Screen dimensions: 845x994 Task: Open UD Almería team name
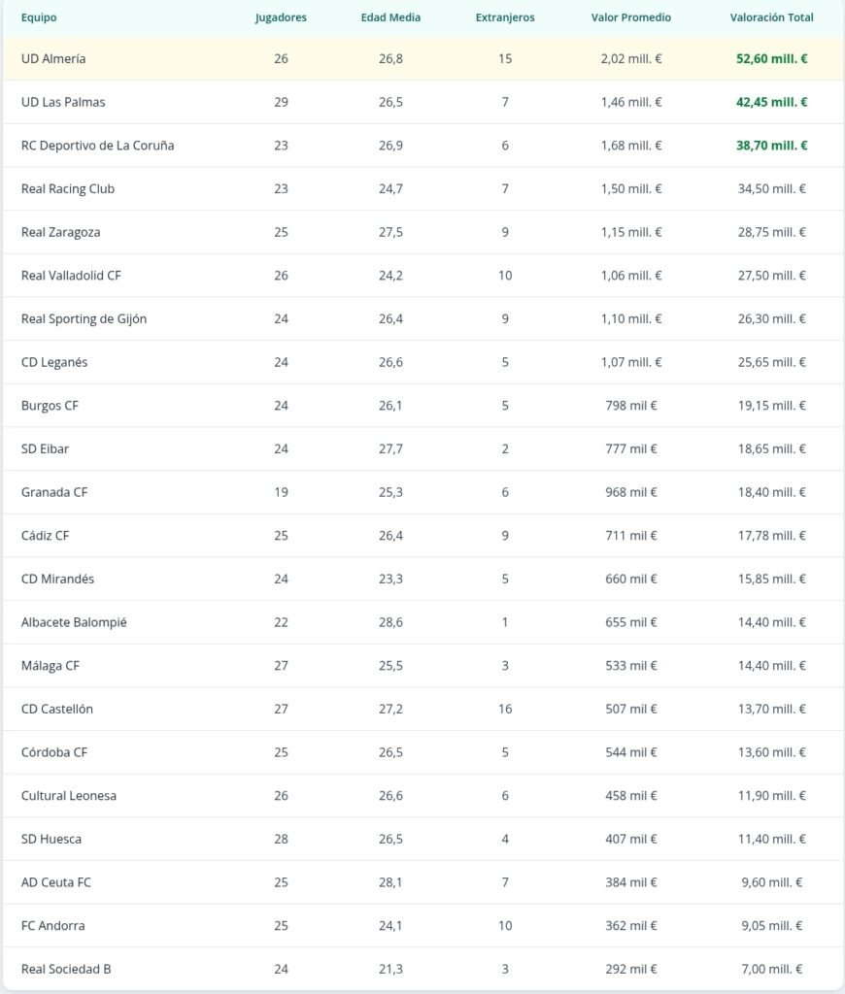[53, 59]
